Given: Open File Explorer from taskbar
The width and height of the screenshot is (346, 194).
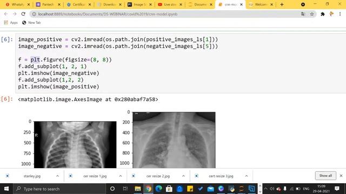Looking at the screenshot, I should point(138,189).
